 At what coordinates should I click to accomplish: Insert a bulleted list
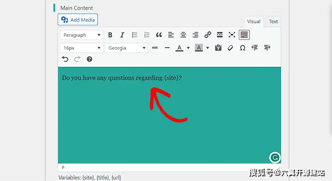point(134,35)
